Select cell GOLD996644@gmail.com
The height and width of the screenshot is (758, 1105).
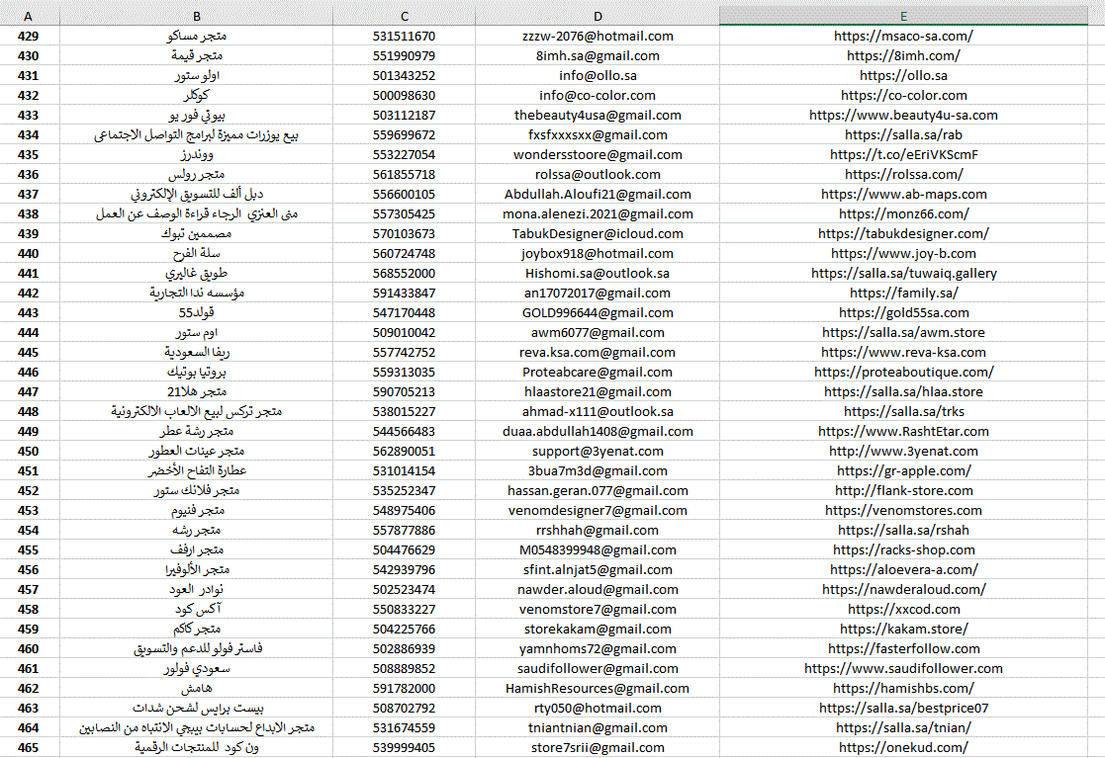tap(598, 311)
